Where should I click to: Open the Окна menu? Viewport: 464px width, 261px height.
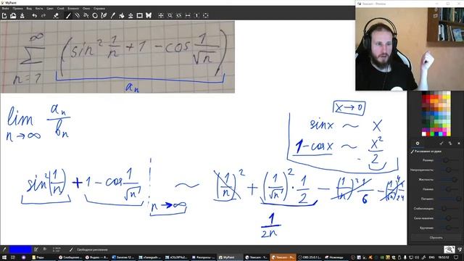point(86,9)
